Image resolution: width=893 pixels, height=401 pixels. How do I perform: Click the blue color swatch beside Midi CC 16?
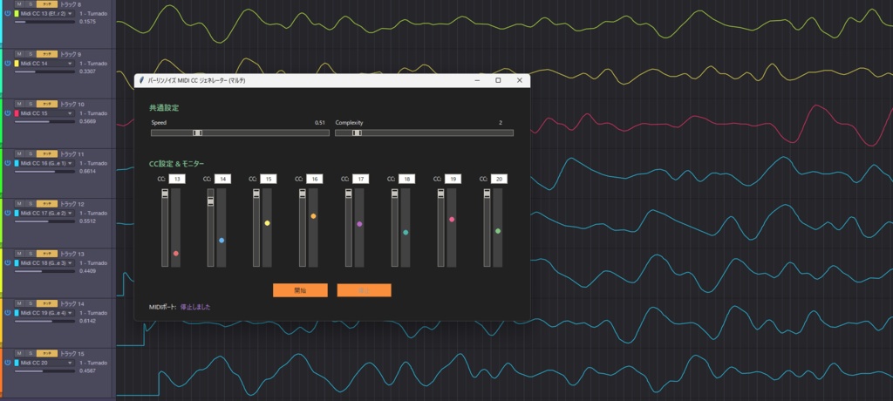17,163
